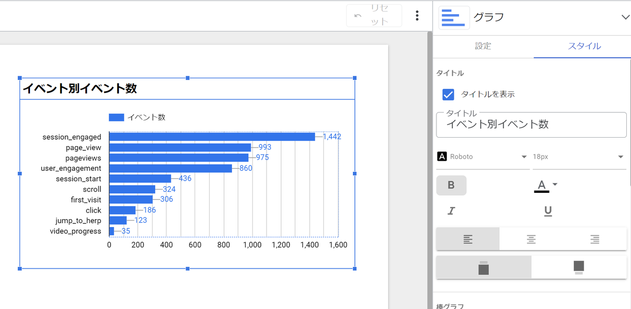
Task: Click the 1,600 x-axis tick label
Action: (337, 245)
